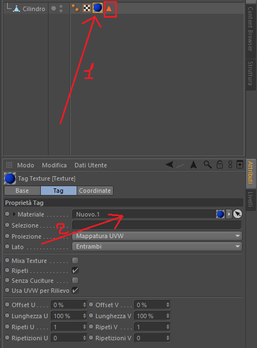The height and width of the screenshot is (348, 257).
Task: Adjust the Lunghezza V stepper arrows
Action: (168, 316)
